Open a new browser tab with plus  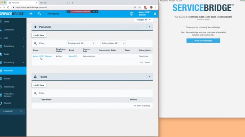coord(73,3)
